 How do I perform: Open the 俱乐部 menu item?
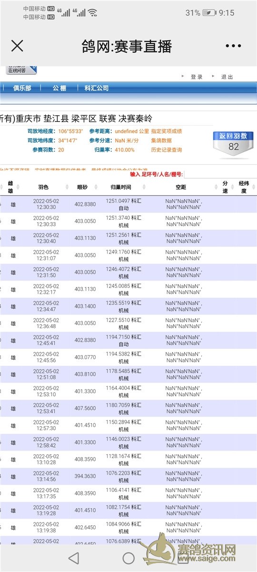(x=22, y=88)
